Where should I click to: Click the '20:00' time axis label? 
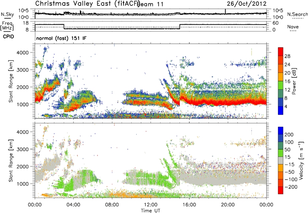[228, 205]
